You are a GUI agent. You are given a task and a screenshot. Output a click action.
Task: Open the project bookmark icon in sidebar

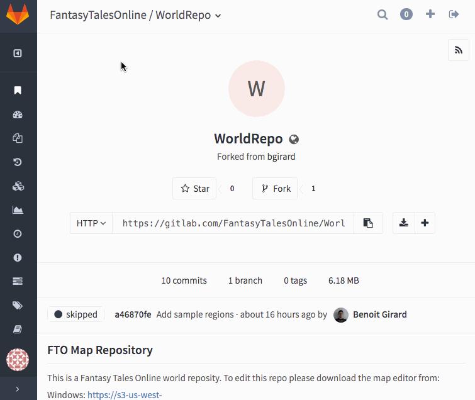pyautogui.click(x=18, y=90)
